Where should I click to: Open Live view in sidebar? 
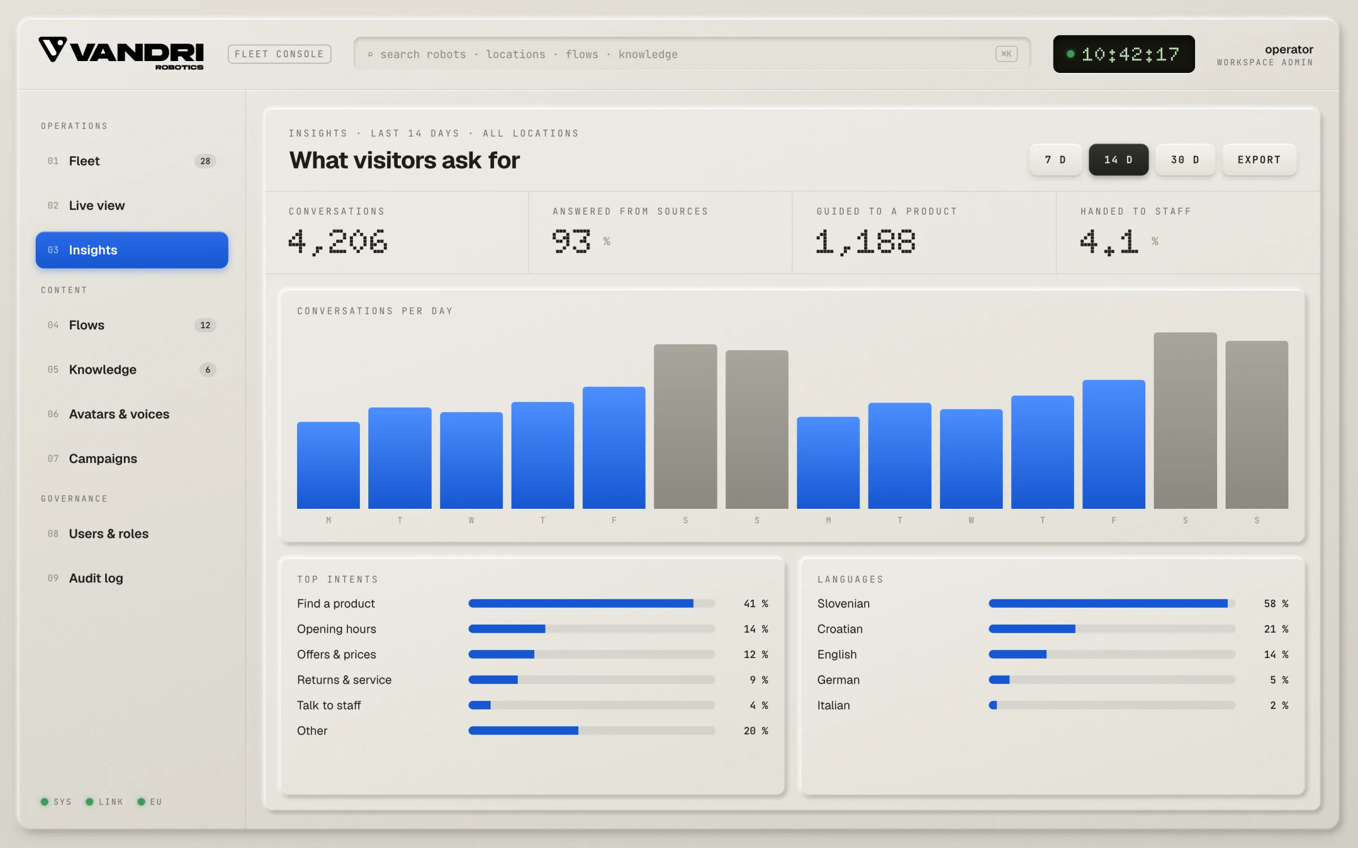click(x=132, y=206)
